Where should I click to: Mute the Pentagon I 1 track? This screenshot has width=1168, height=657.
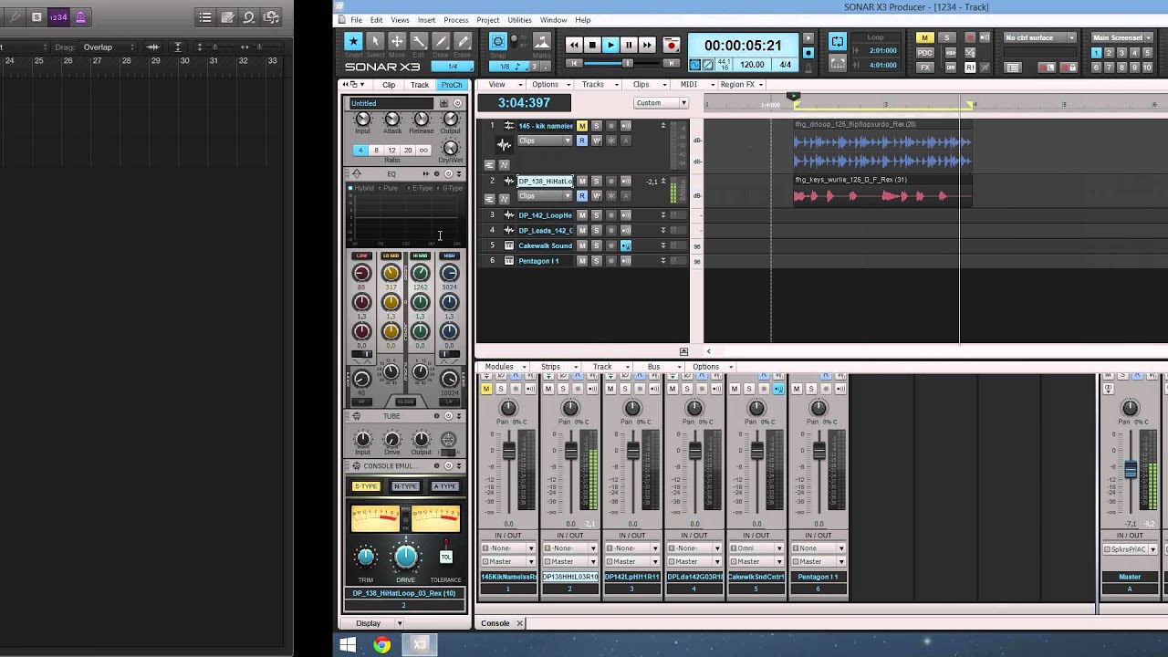(x=582, y=261)
